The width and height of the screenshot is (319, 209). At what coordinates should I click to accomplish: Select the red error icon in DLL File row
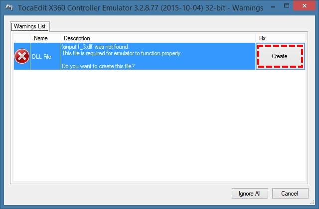[22, 56]
